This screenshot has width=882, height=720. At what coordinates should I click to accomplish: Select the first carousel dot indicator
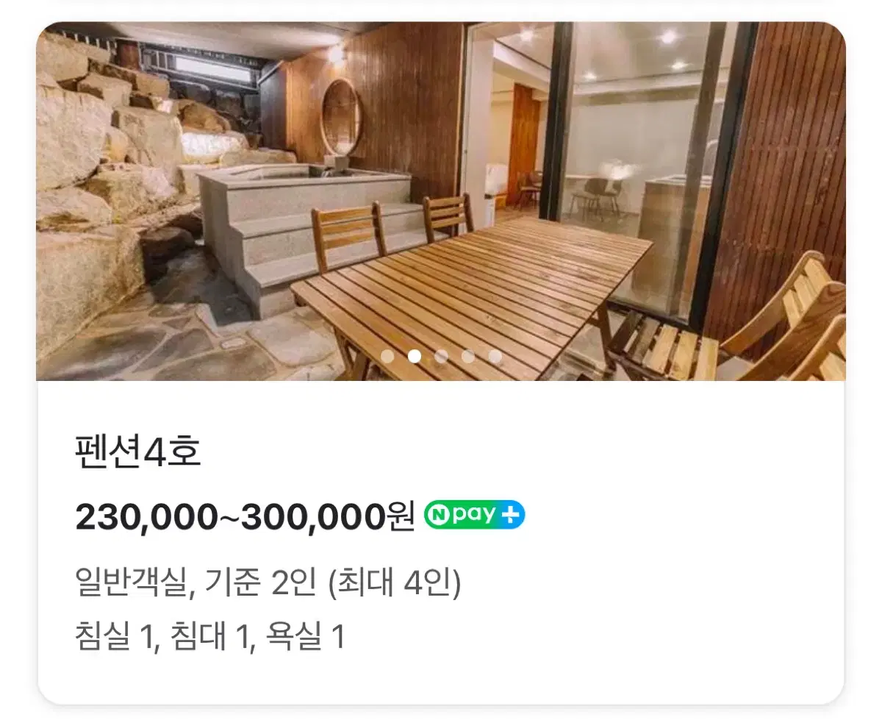[387, 357]
